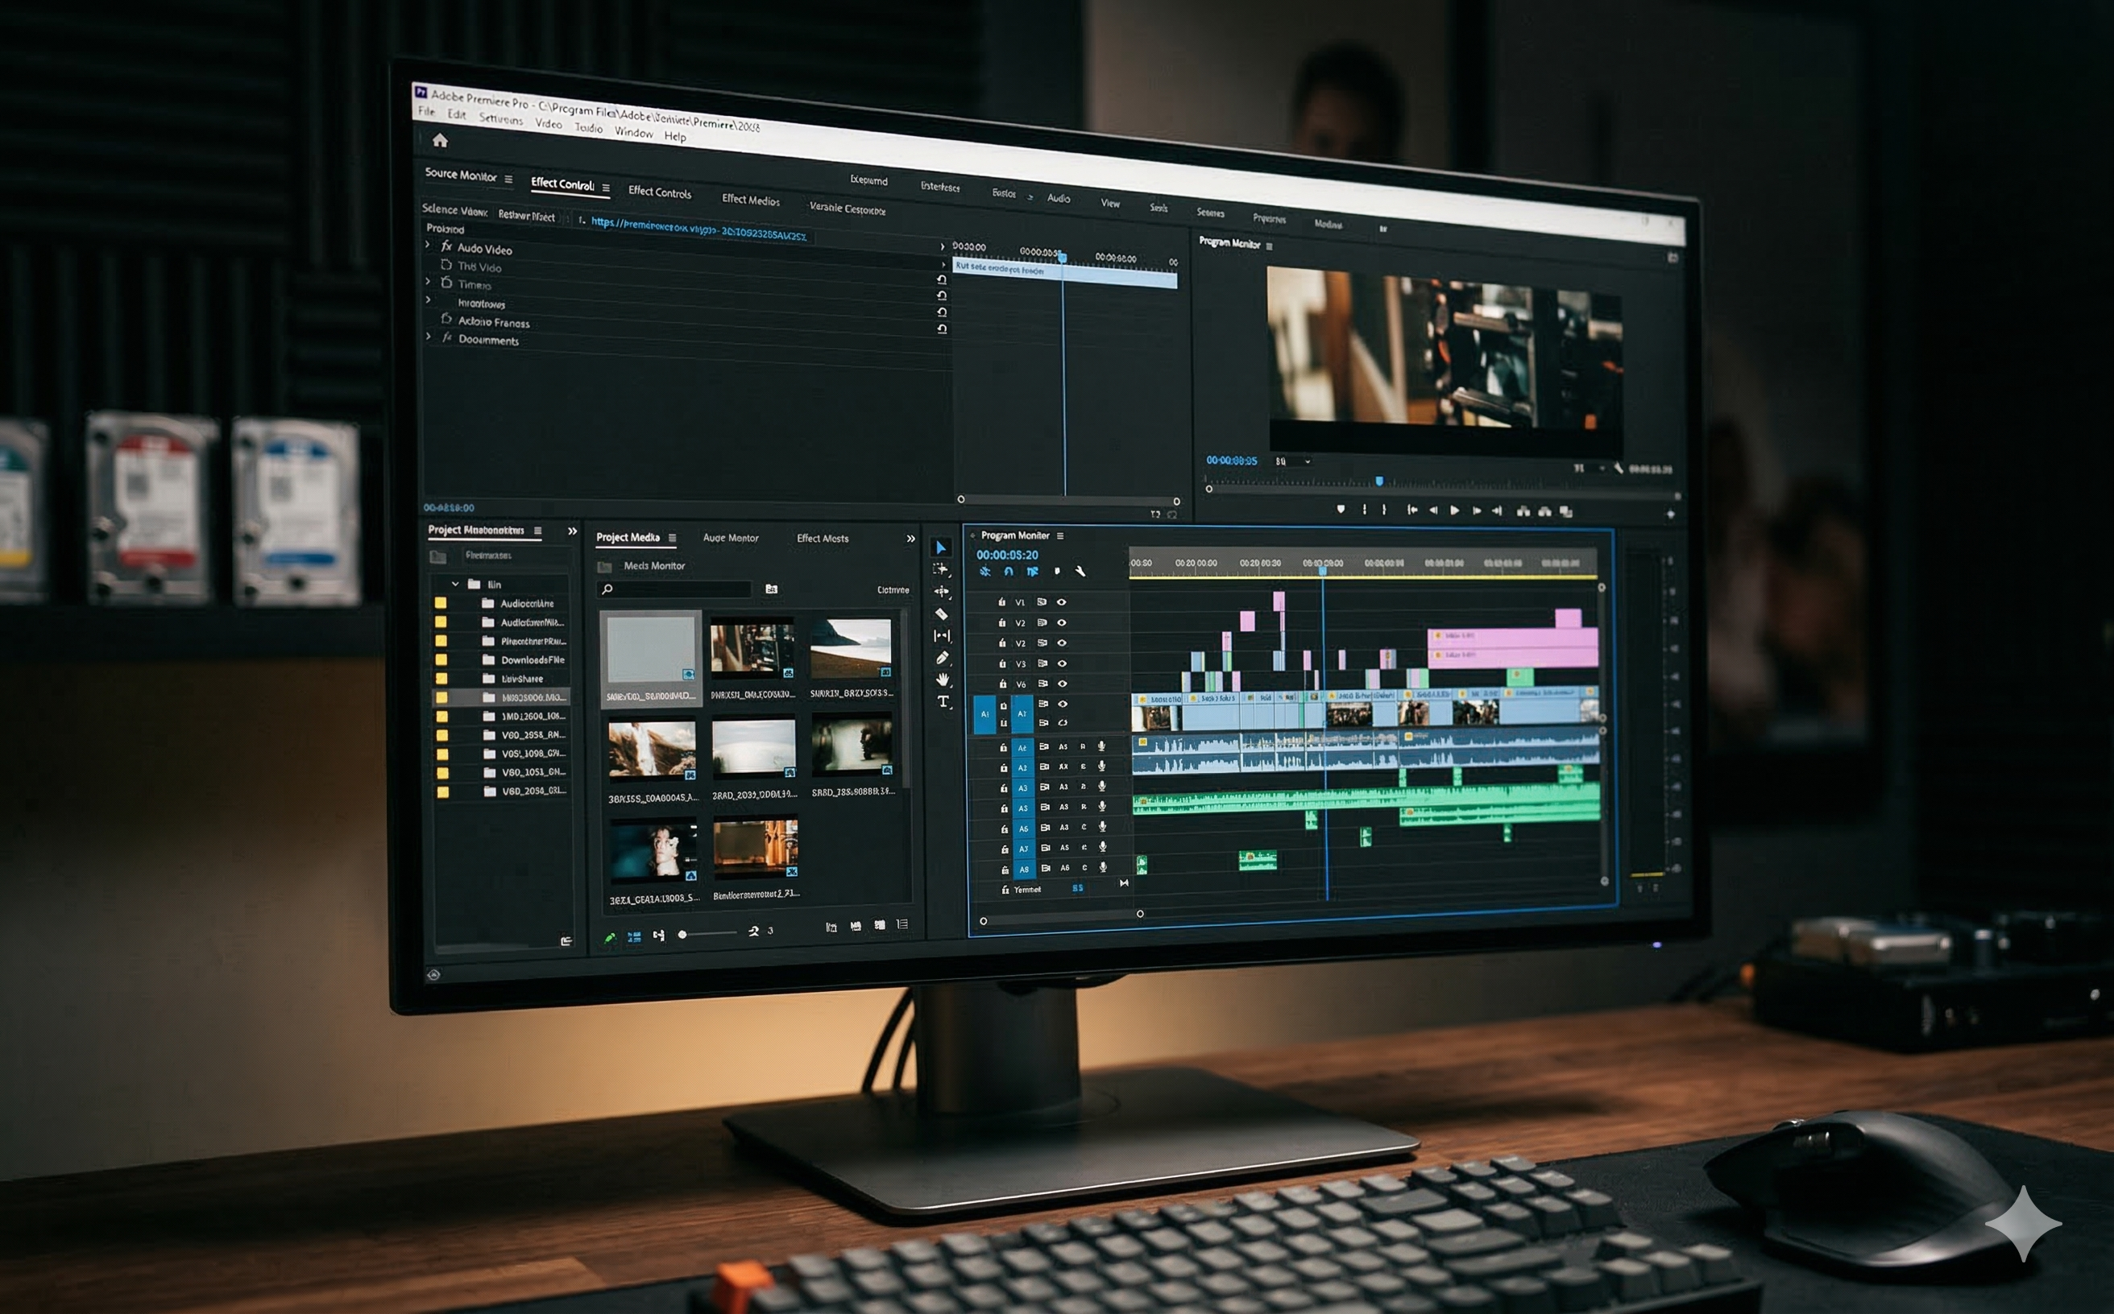
Task: Lock the A3 audio track
Action: tap(1004, 788)
